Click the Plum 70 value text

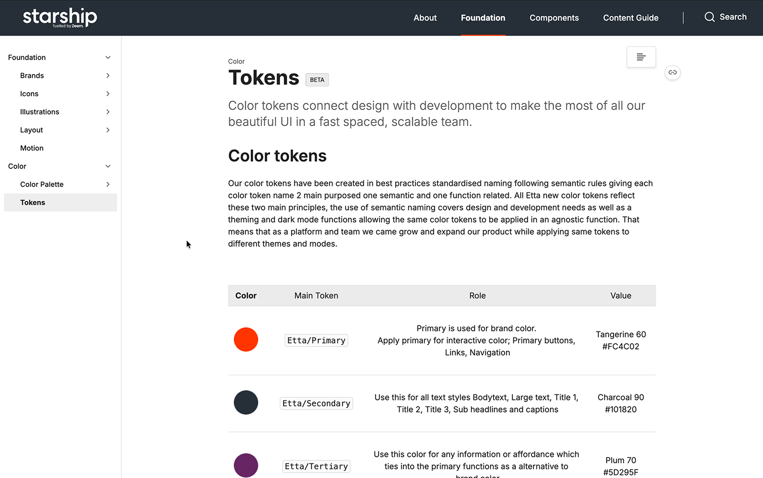[x=621, y=460]
